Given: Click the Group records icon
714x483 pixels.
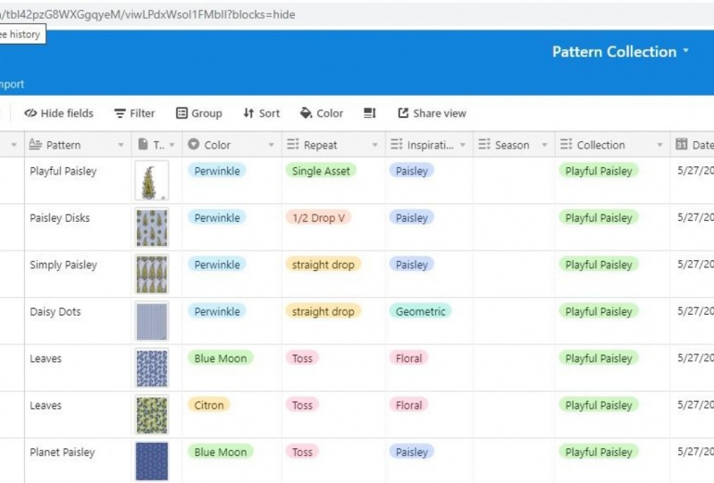Looking at the screenshot, I should point(182,114).
